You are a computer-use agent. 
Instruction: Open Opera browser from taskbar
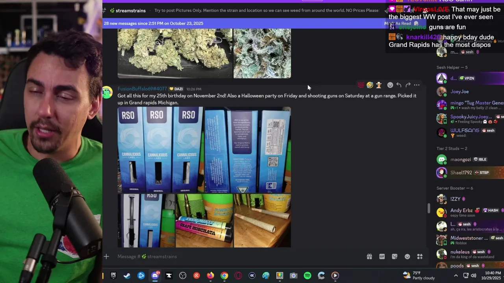tap(238, 276)
